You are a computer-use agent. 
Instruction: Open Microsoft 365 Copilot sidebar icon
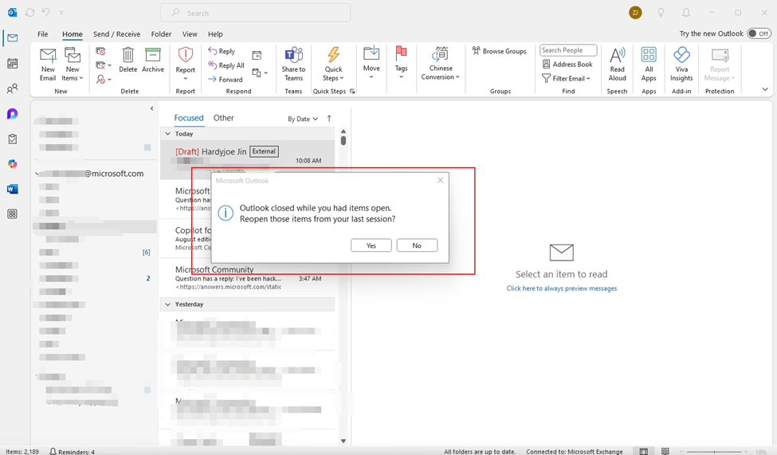(13, 164)
